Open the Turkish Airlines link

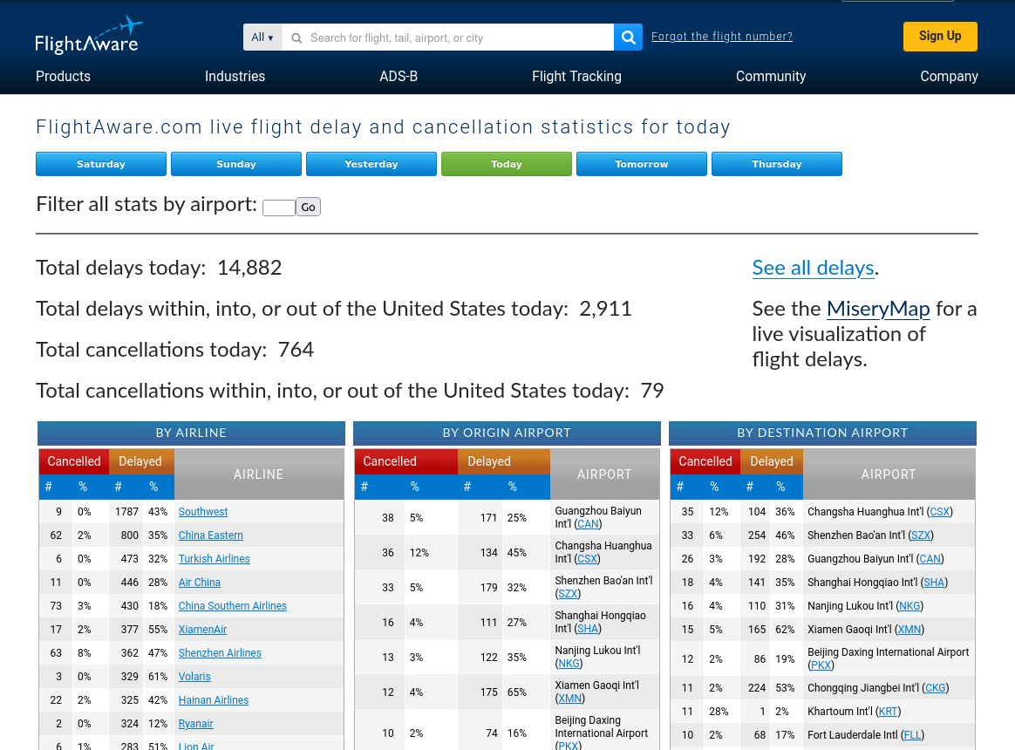pos(215,559)
